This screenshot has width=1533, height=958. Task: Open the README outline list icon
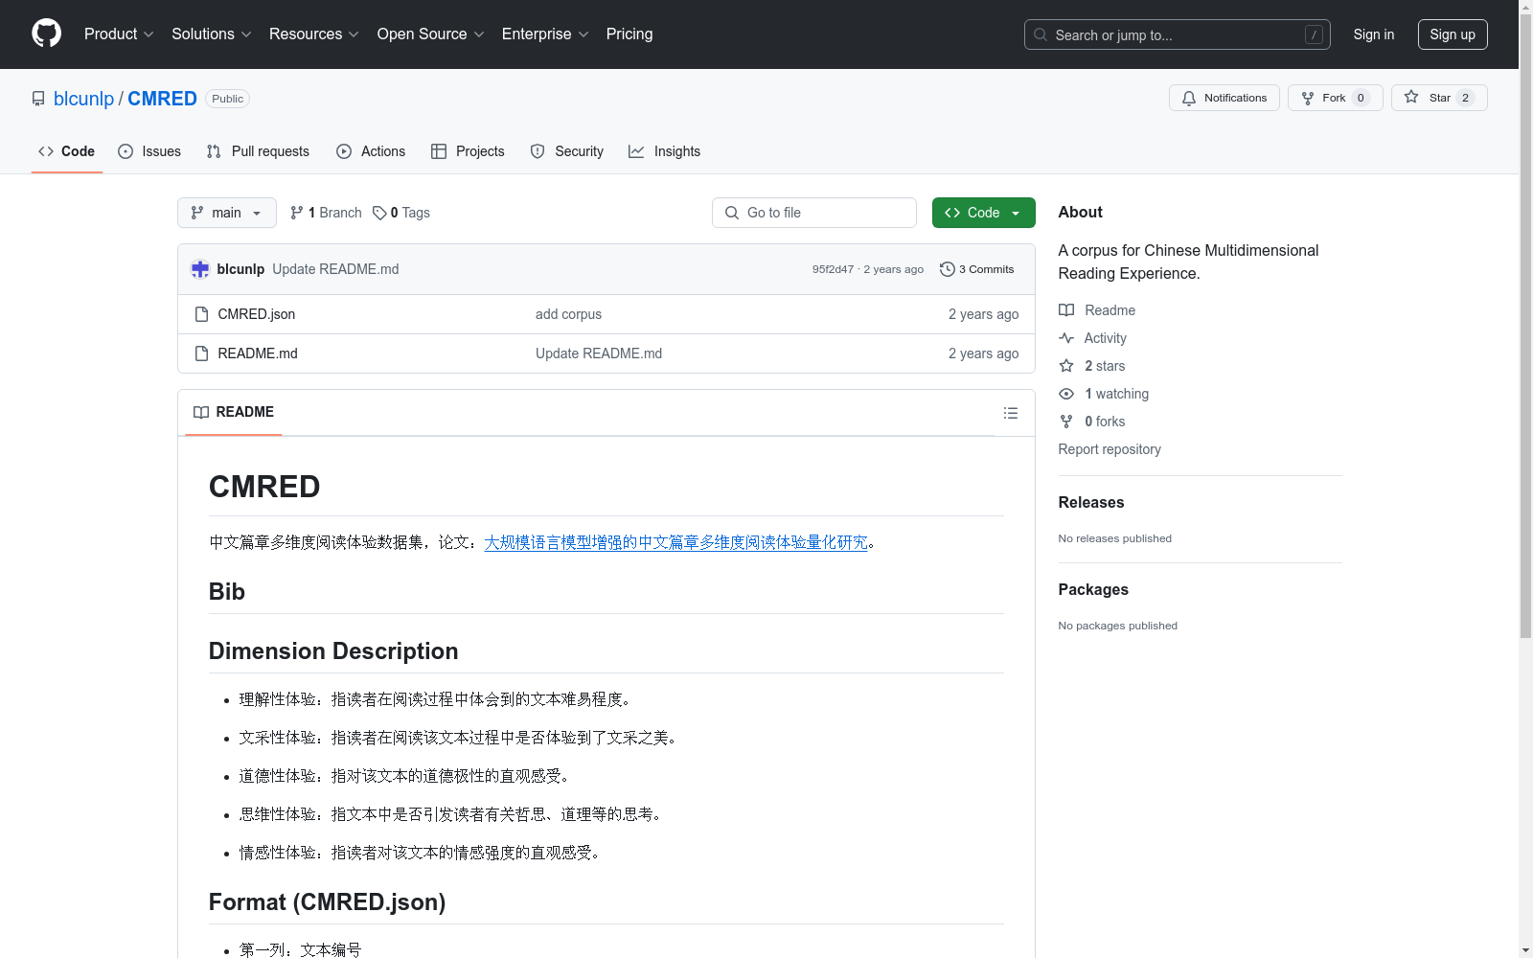[1011, 413]
